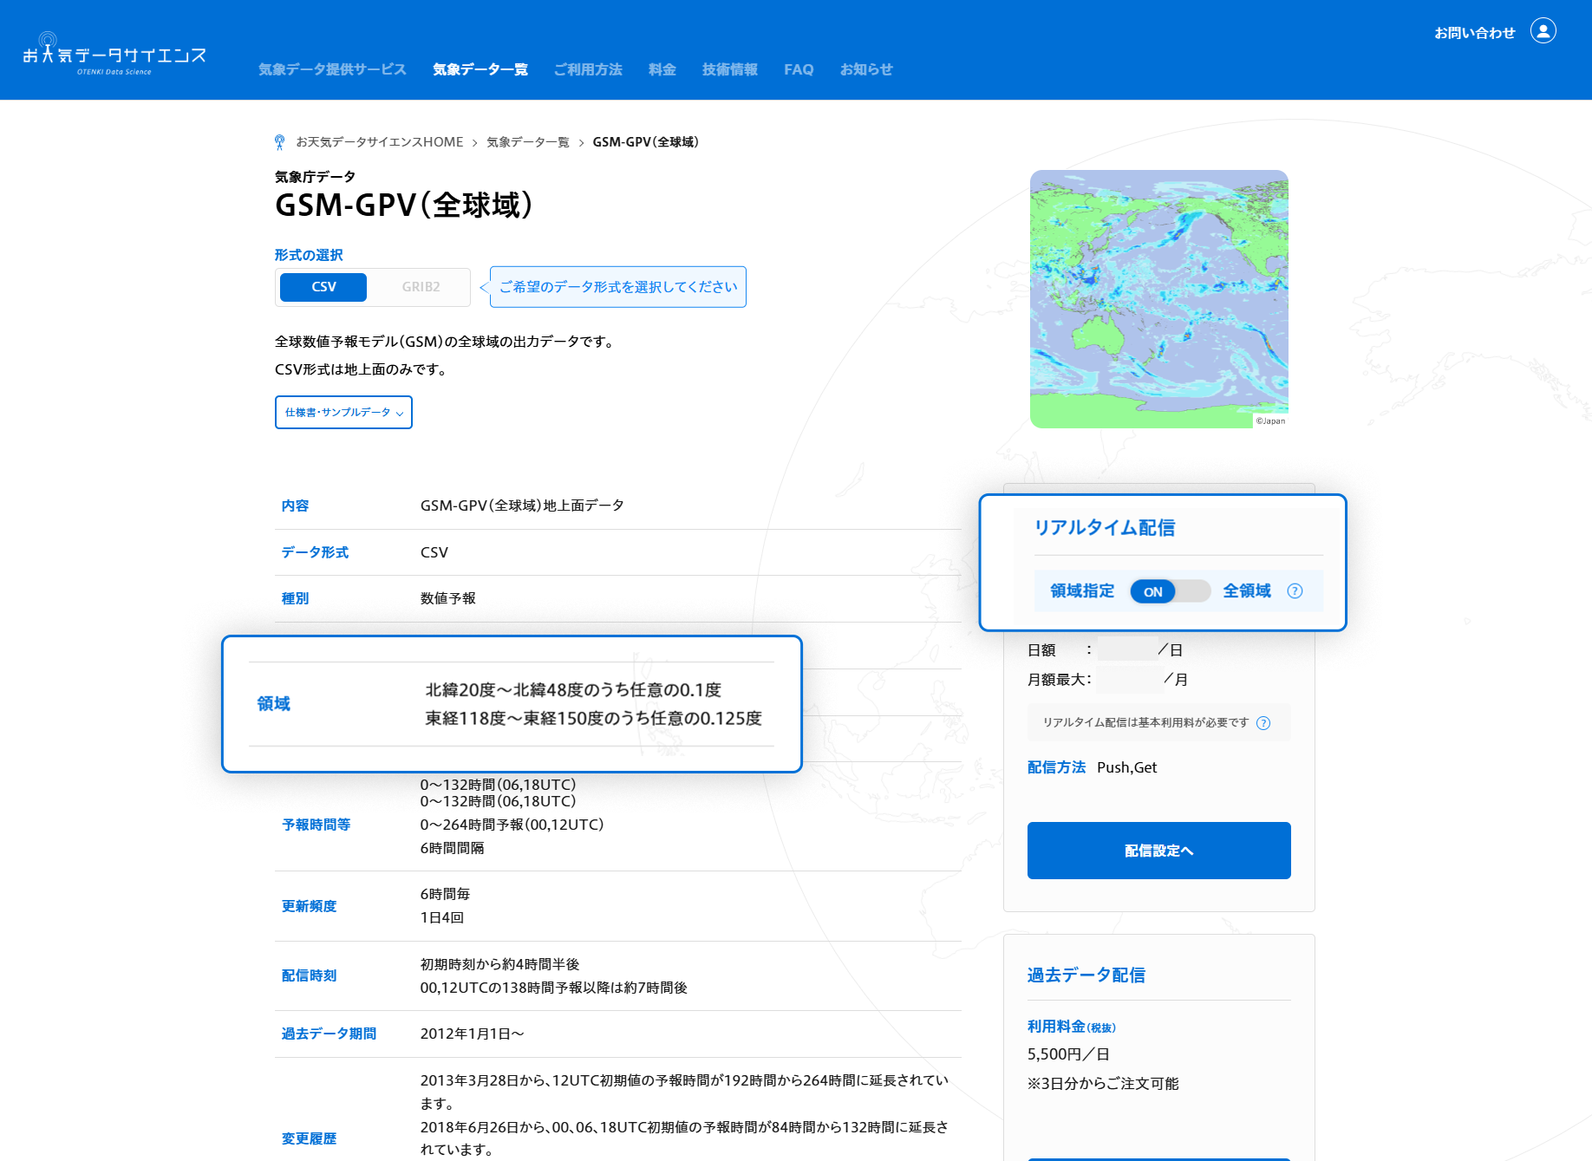Click the GSM-GPV(全球域) page title
This screenshot has height=1161, width=1592.
coord(403,205)
